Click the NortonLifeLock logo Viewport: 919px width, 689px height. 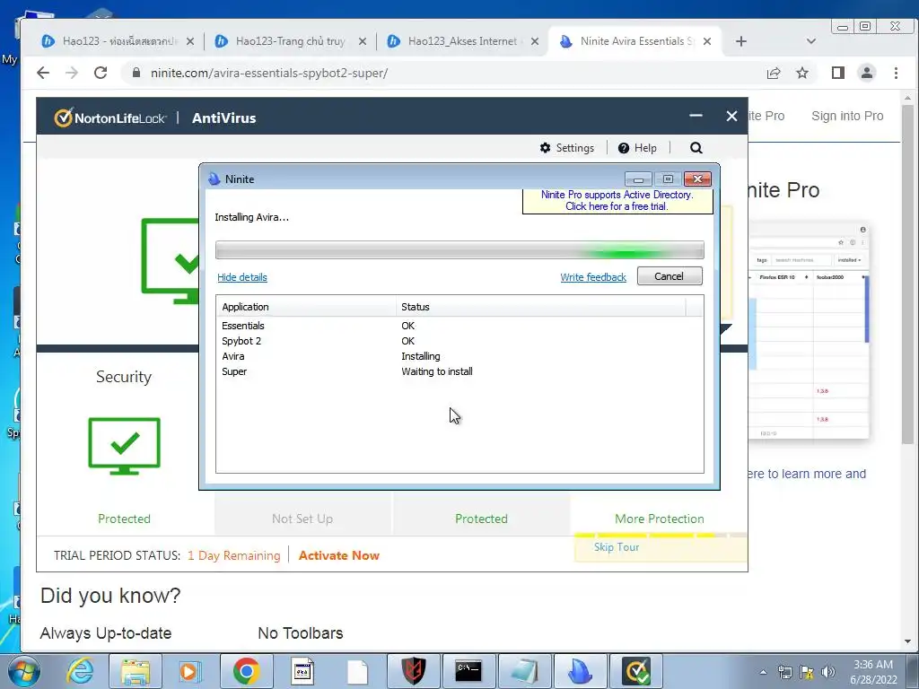(x=110, y=118)
